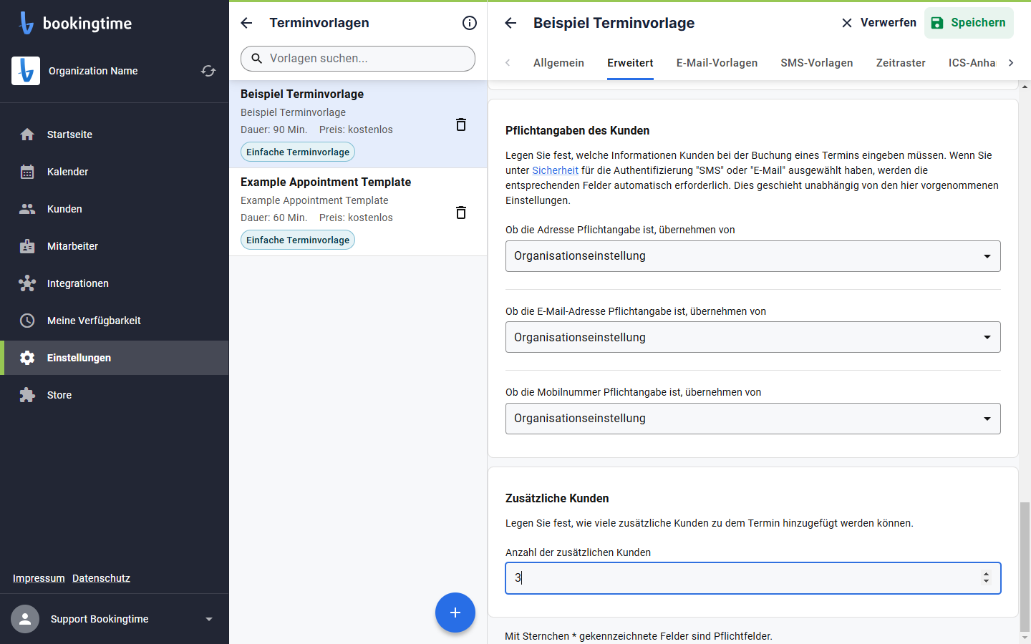Open Kalender via the calendar icon
Image resolution: width=1031 pixels, height=644 pixels.
tap(27, 172)
